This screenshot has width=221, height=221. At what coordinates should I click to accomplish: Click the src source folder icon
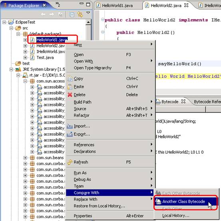tap(18, 28)
